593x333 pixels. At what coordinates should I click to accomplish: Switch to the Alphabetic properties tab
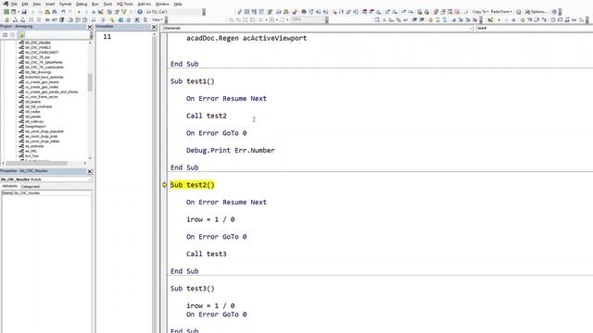(x=10, y=186)
